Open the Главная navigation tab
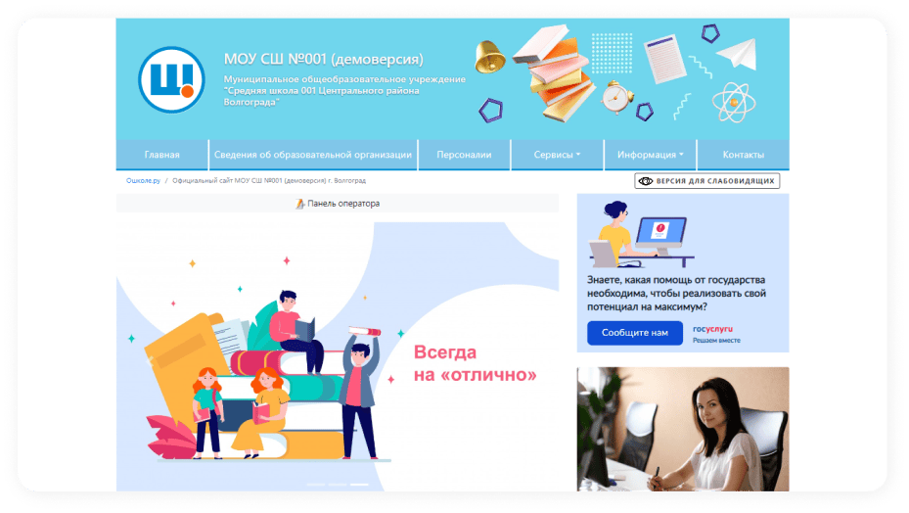 point(162,155)
